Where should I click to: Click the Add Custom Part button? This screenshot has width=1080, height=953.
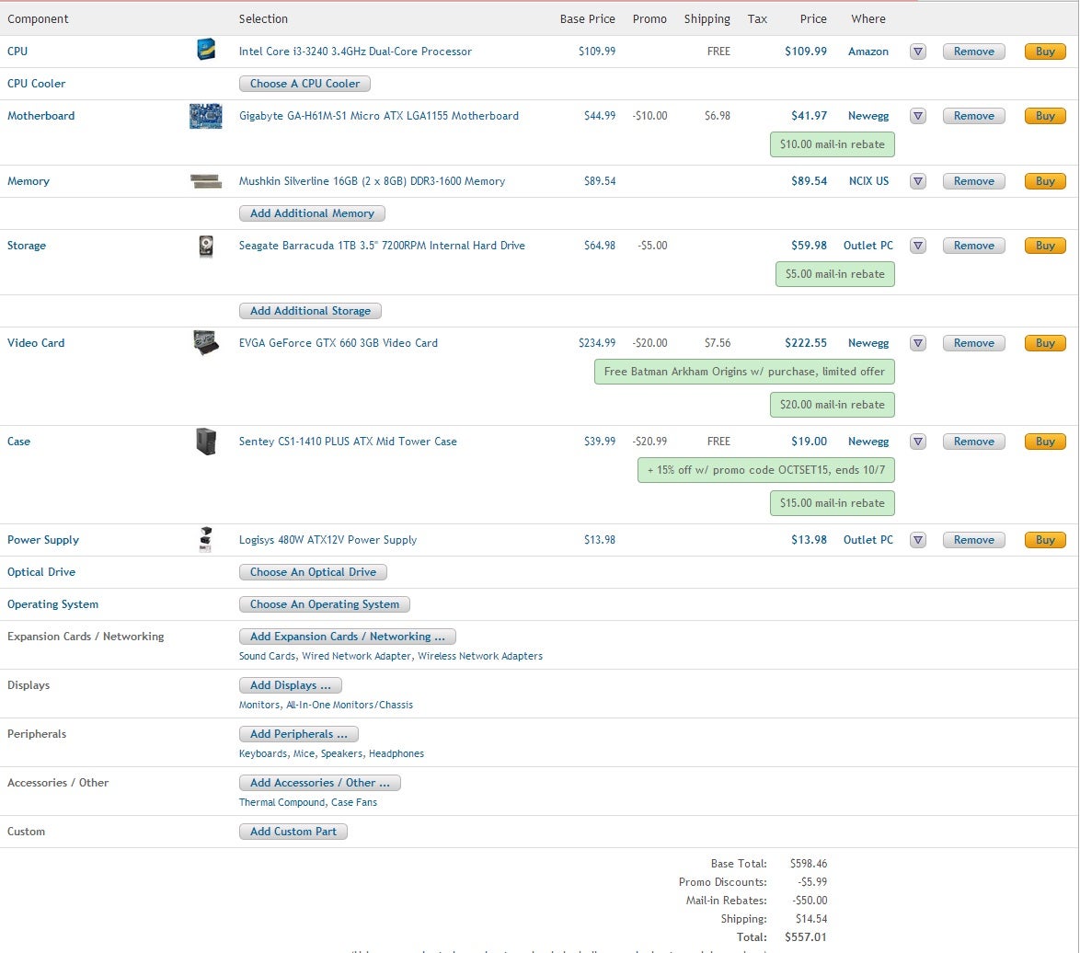point(293,832)
